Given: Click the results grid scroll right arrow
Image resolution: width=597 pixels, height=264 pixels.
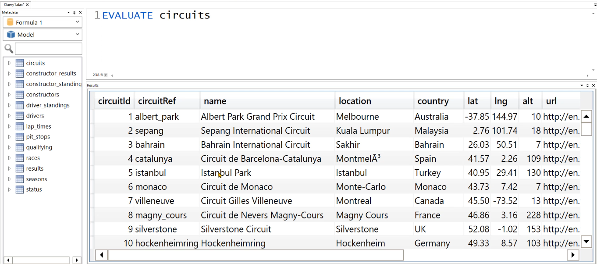Looking at the screenshot, I should [x=573, y=255].
